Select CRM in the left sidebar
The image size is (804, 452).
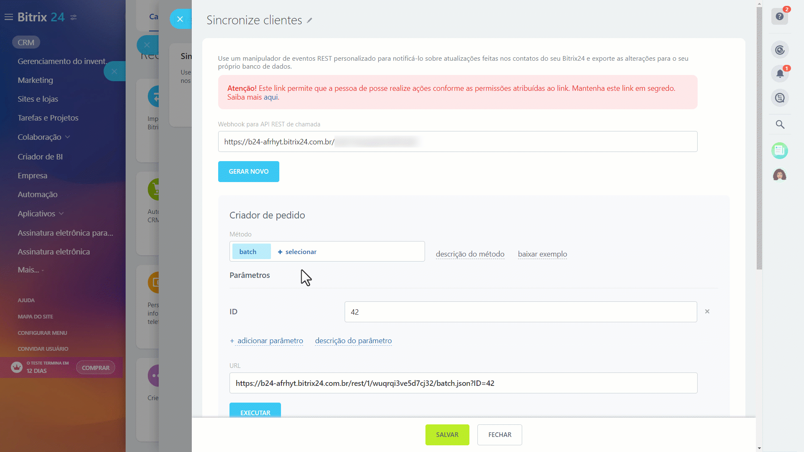point(26,42)
